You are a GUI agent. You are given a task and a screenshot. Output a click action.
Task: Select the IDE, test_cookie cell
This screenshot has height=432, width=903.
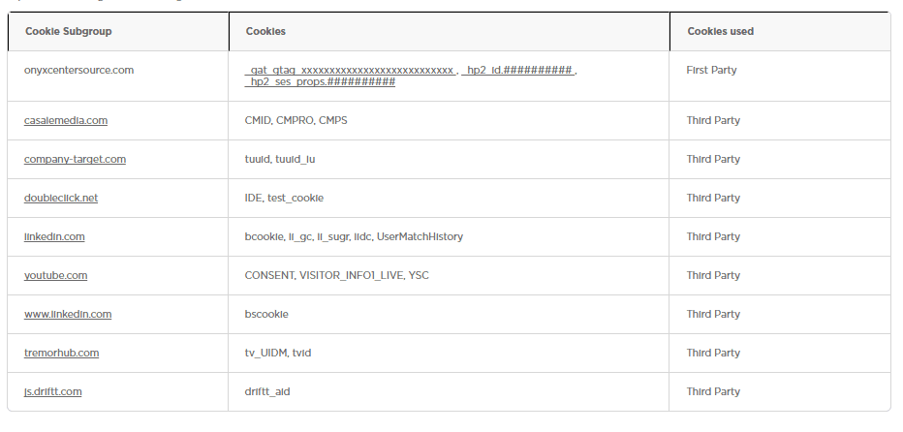284,199
